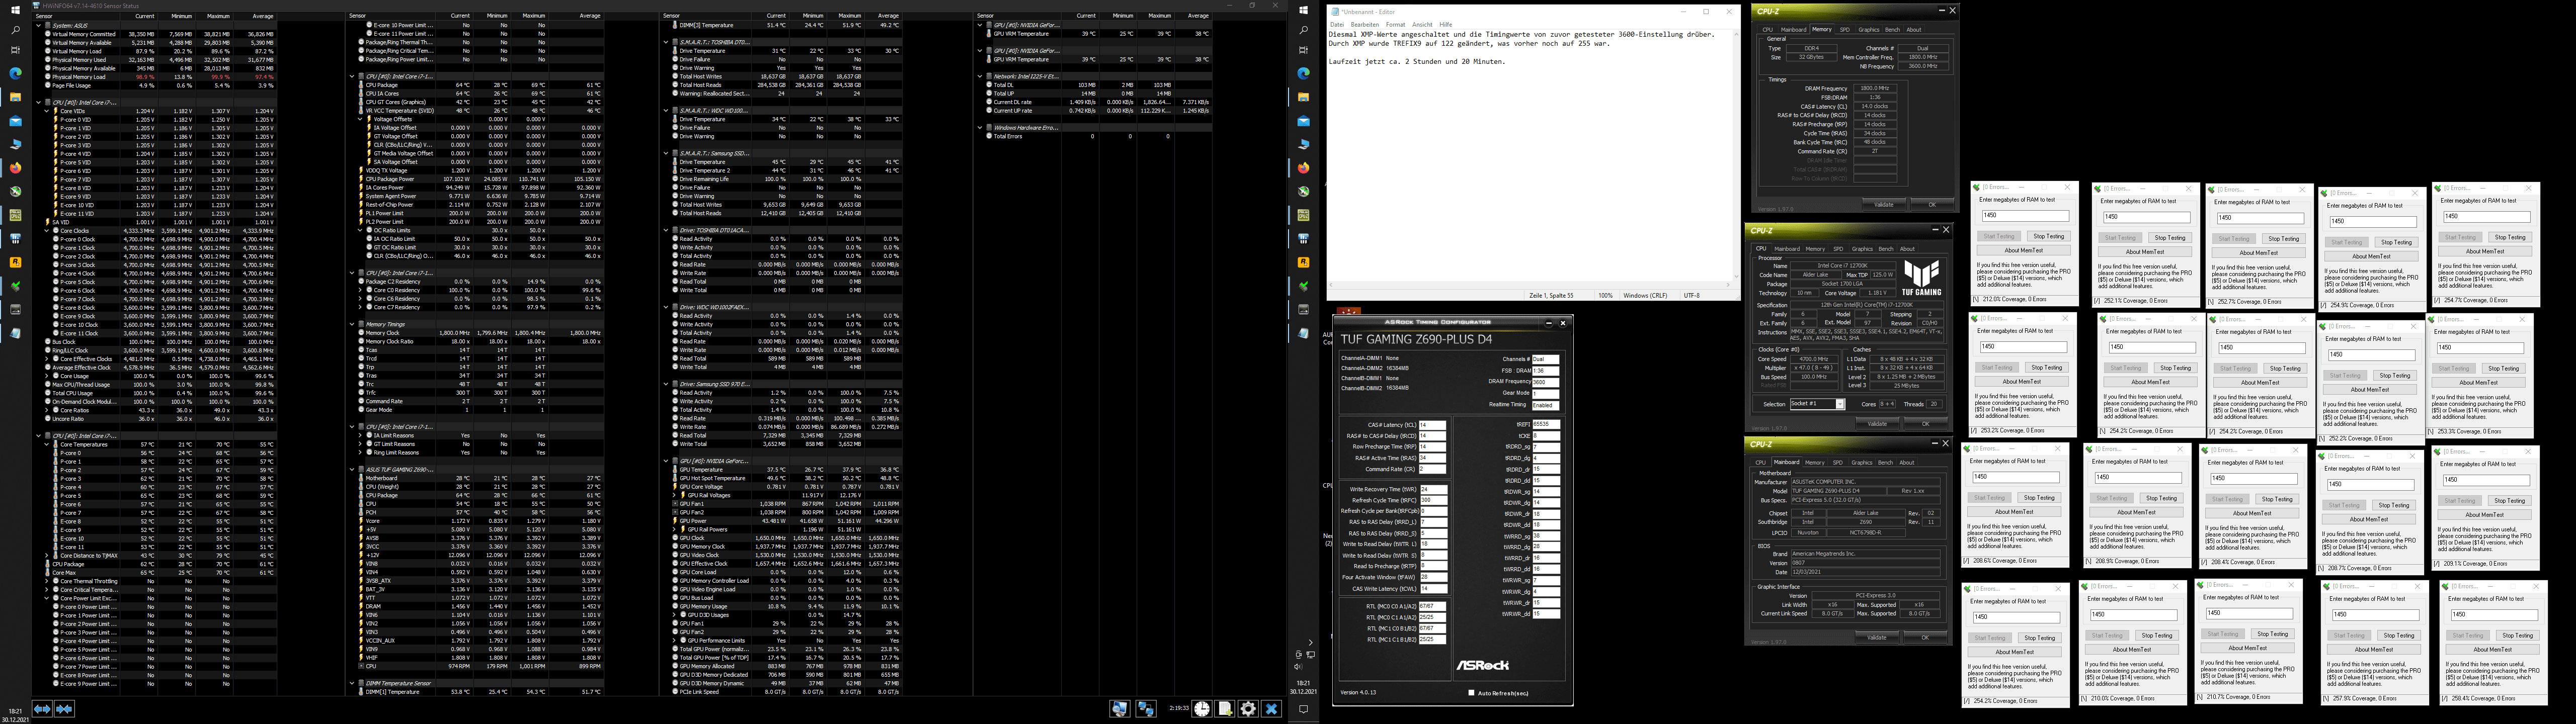The image size is (2576, 724).
Task: Select DIMM[1] Temperature row under DIMM Temperature Sensor
Action: click(x=482, y=691)
